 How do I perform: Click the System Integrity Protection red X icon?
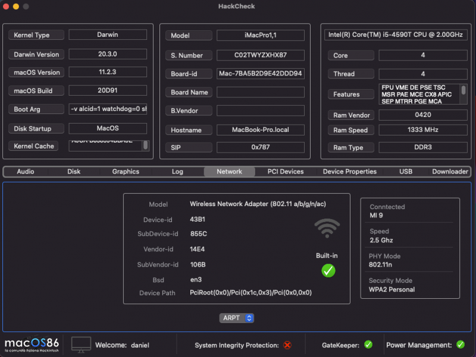(x=287, y=345)
